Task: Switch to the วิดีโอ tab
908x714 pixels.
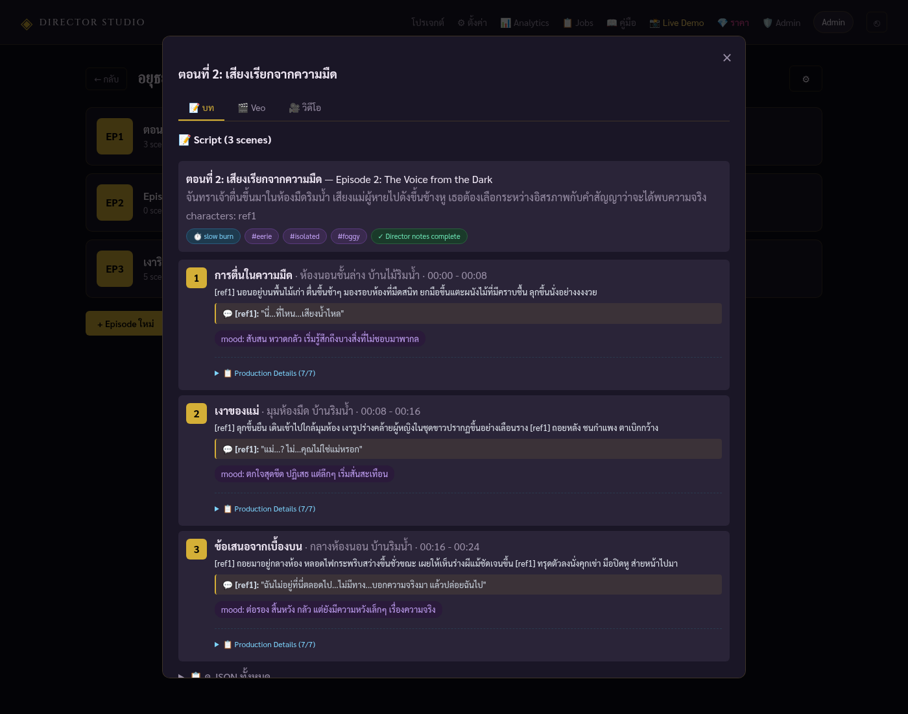Action: coord(305,108)
